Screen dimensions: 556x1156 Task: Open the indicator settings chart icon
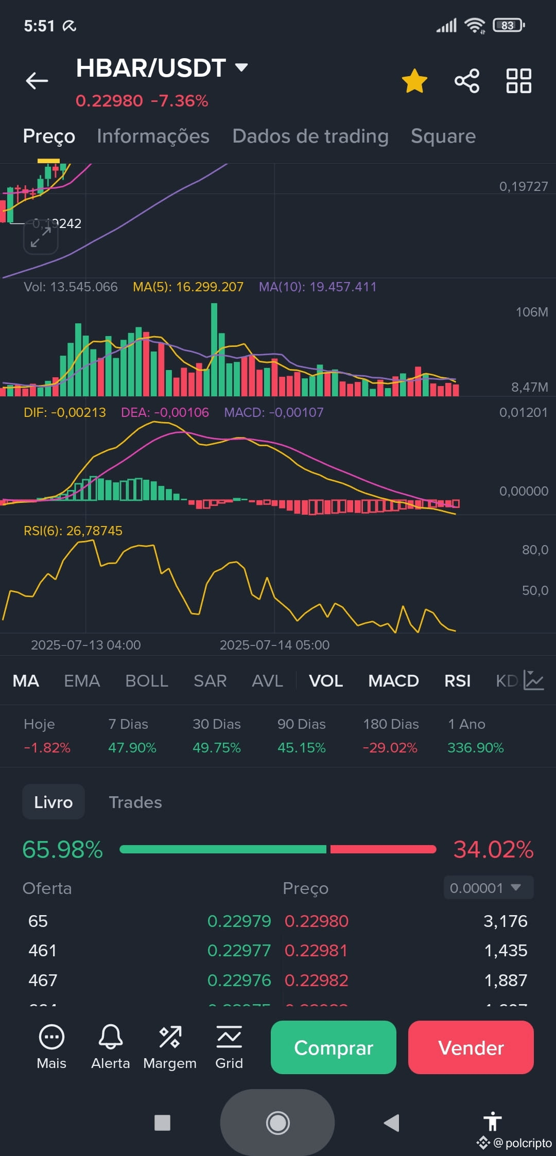coord(533,680)
